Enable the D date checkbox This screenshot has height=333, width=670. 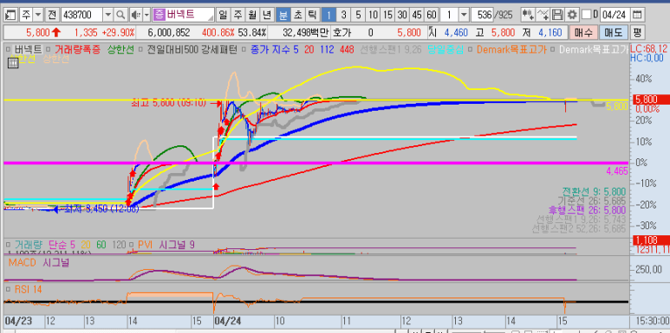(586, 15)
